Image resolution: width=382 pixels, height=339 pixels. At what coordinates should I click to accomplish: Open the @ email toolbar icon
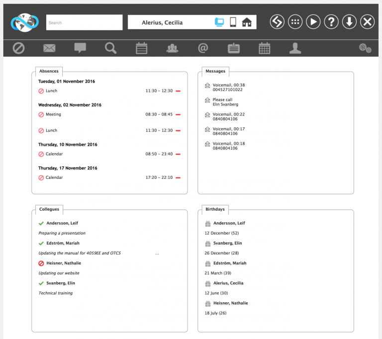tap(203, 48)
